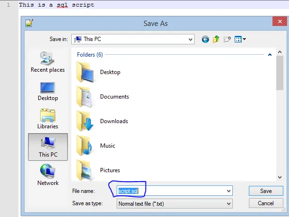Click the This PC icon in Save in box
Screen dimensions: 289x217
tap(77, 39)
